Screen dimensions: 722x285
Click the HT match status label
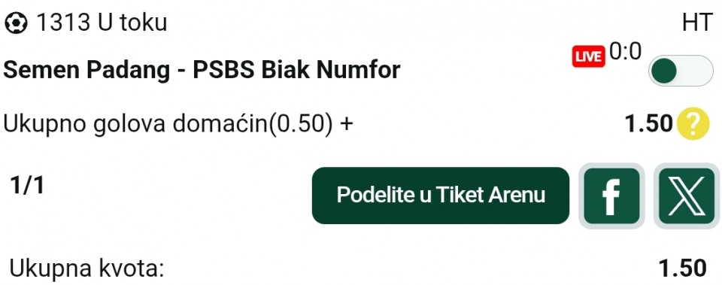point(697,23)
